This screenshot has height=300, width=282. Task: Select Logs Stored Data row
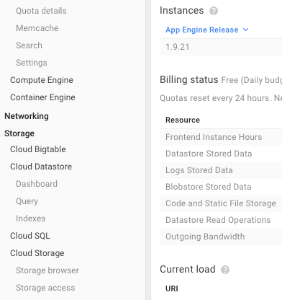point(221,170)
